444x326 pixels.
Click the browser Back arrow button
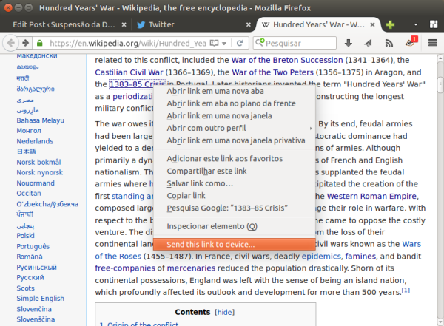11,43
